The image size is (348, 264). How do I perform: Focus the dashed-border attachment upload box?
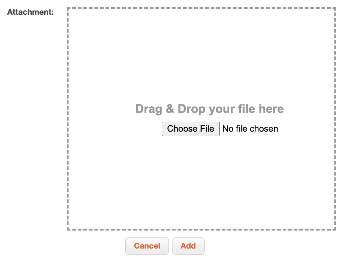(201, 55)
